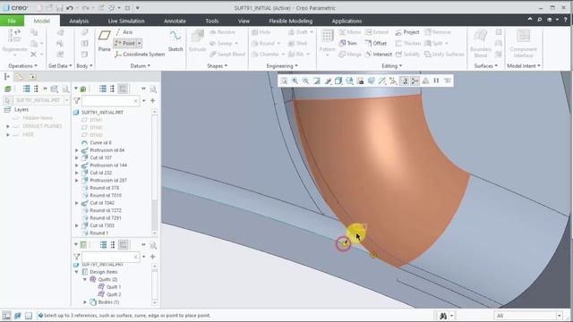This screenshot has height=322, width=573.
Task: Collapse the Quilts (2) node
Action: tap(85, 279)
